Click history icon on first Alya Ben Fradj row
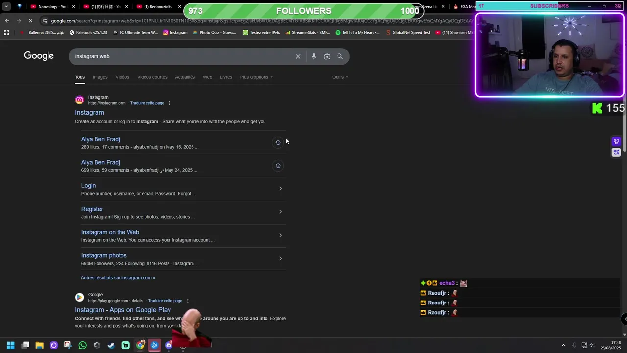The width and height of the screenshot is (627, 353). (x=278, y=143)
